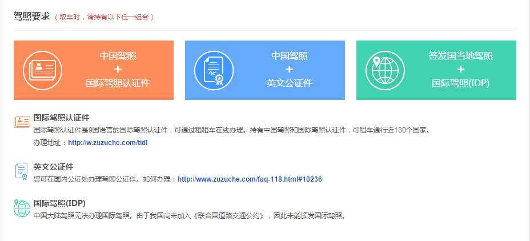Screen dimensions: 530x241
Task: Click the red note 取车时，请持有以下任一组合
Action: tap(104, 17)
